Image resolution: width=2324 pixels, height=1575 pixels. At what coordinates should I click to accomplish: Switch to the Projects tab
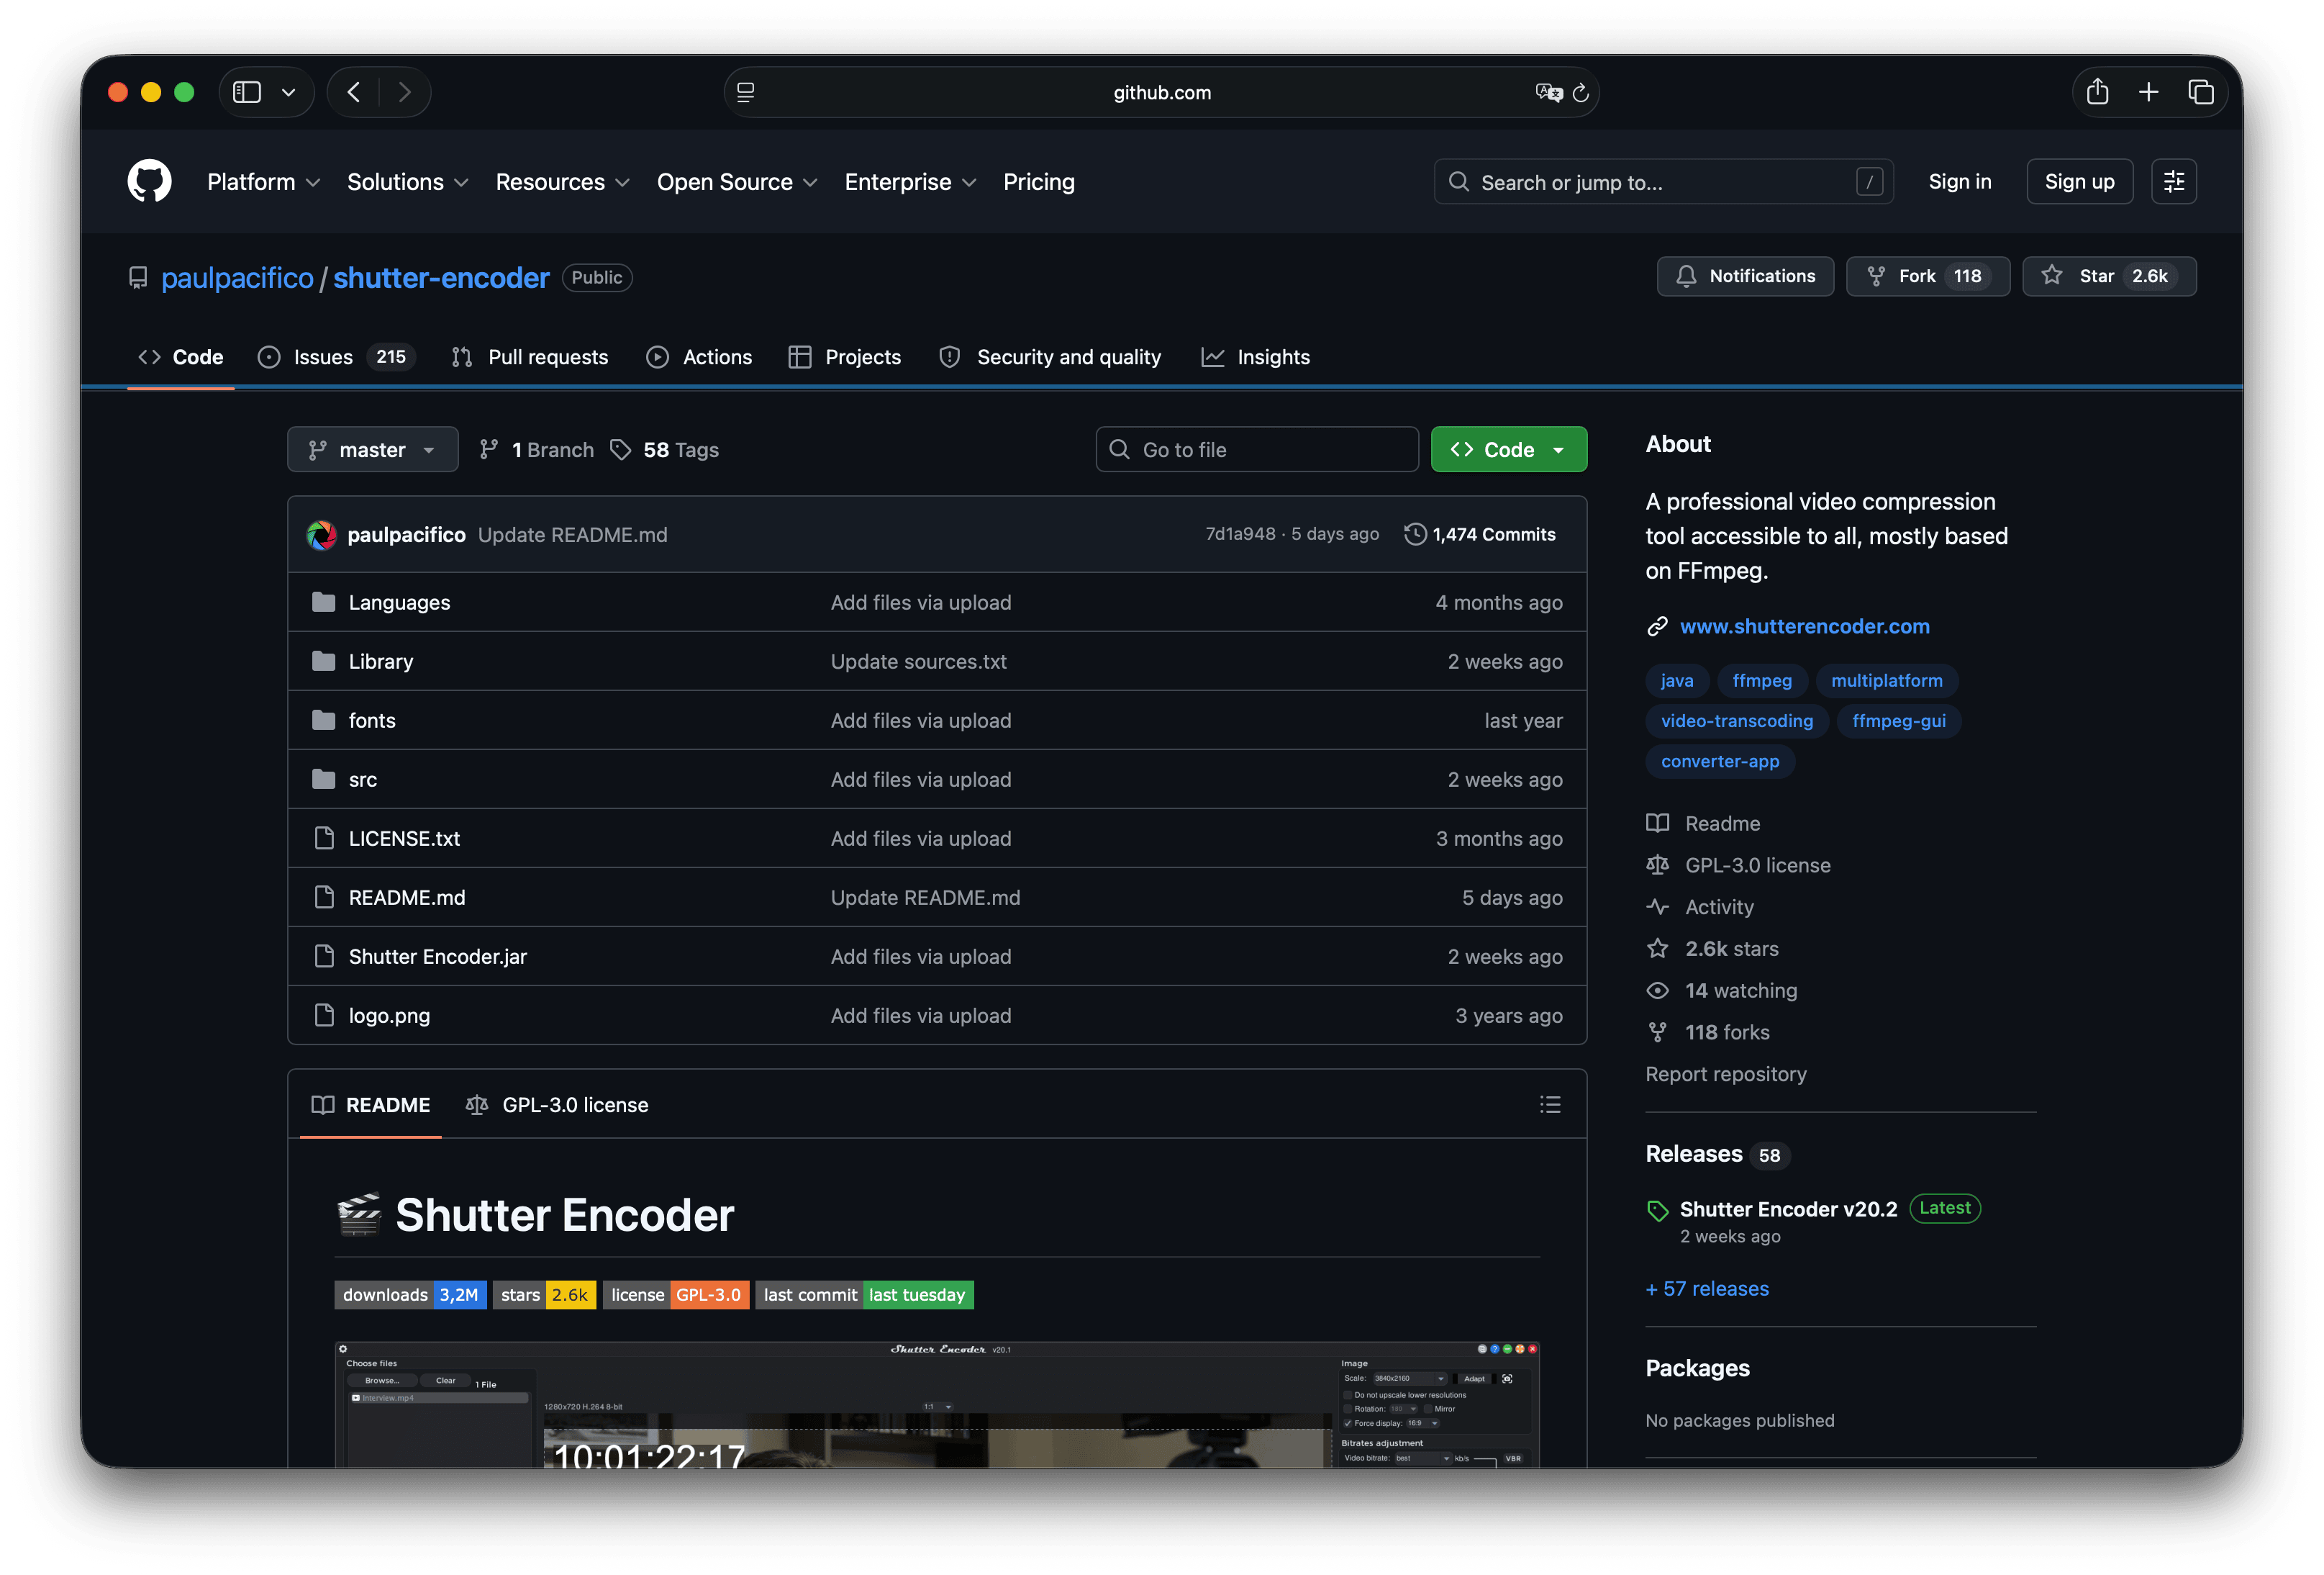[845, 357]
